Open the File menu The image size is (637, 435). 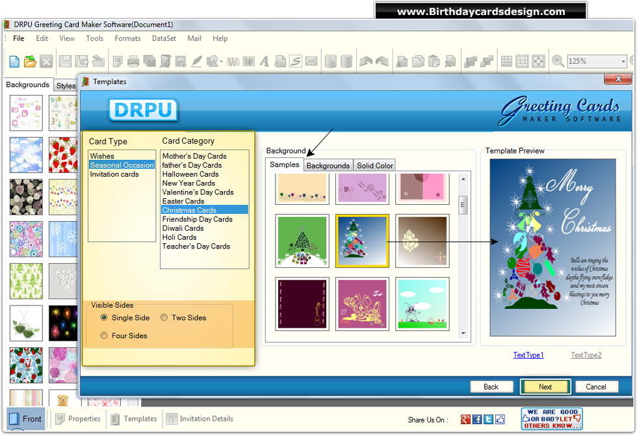pyautogui.click(x=19, y=38)
